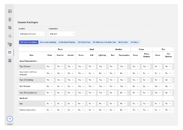Open the Values tab at far right
The height and width of the screenshot is (130, 183).
[x=135, y=42]
